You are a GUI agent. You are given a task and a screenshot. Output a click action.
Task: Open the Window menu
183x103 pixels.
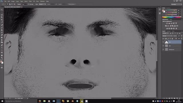point(43,1)
